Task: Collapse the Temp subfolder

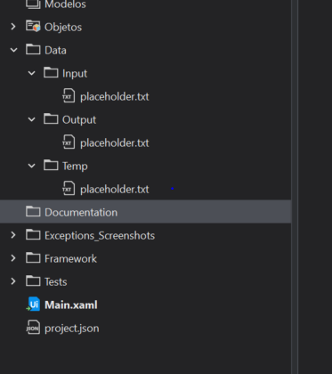Action: [x=31, y=166]
